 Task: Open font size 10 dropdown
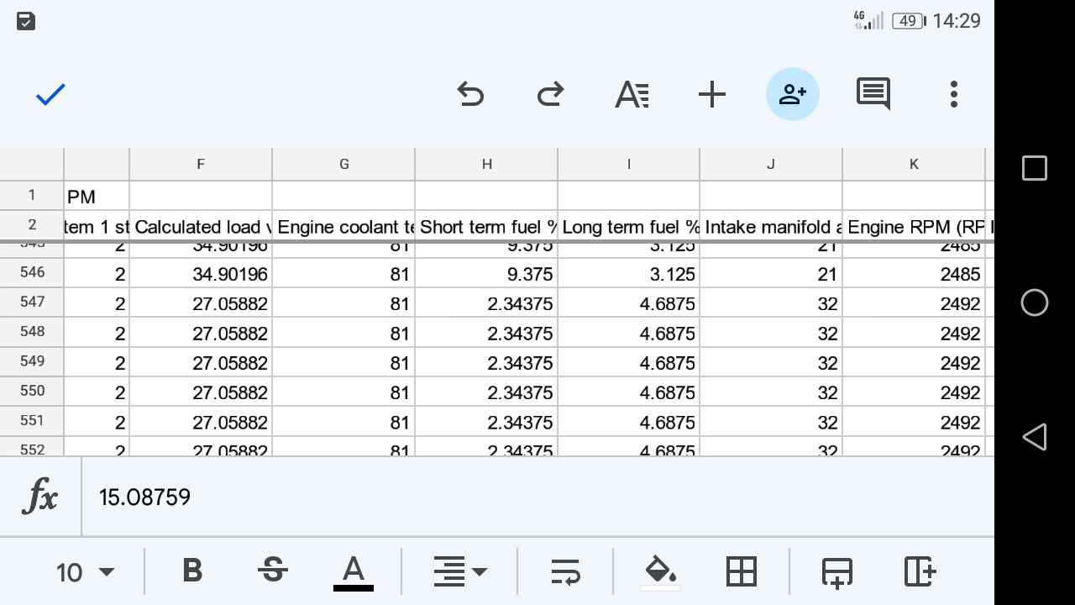[85, 572]
